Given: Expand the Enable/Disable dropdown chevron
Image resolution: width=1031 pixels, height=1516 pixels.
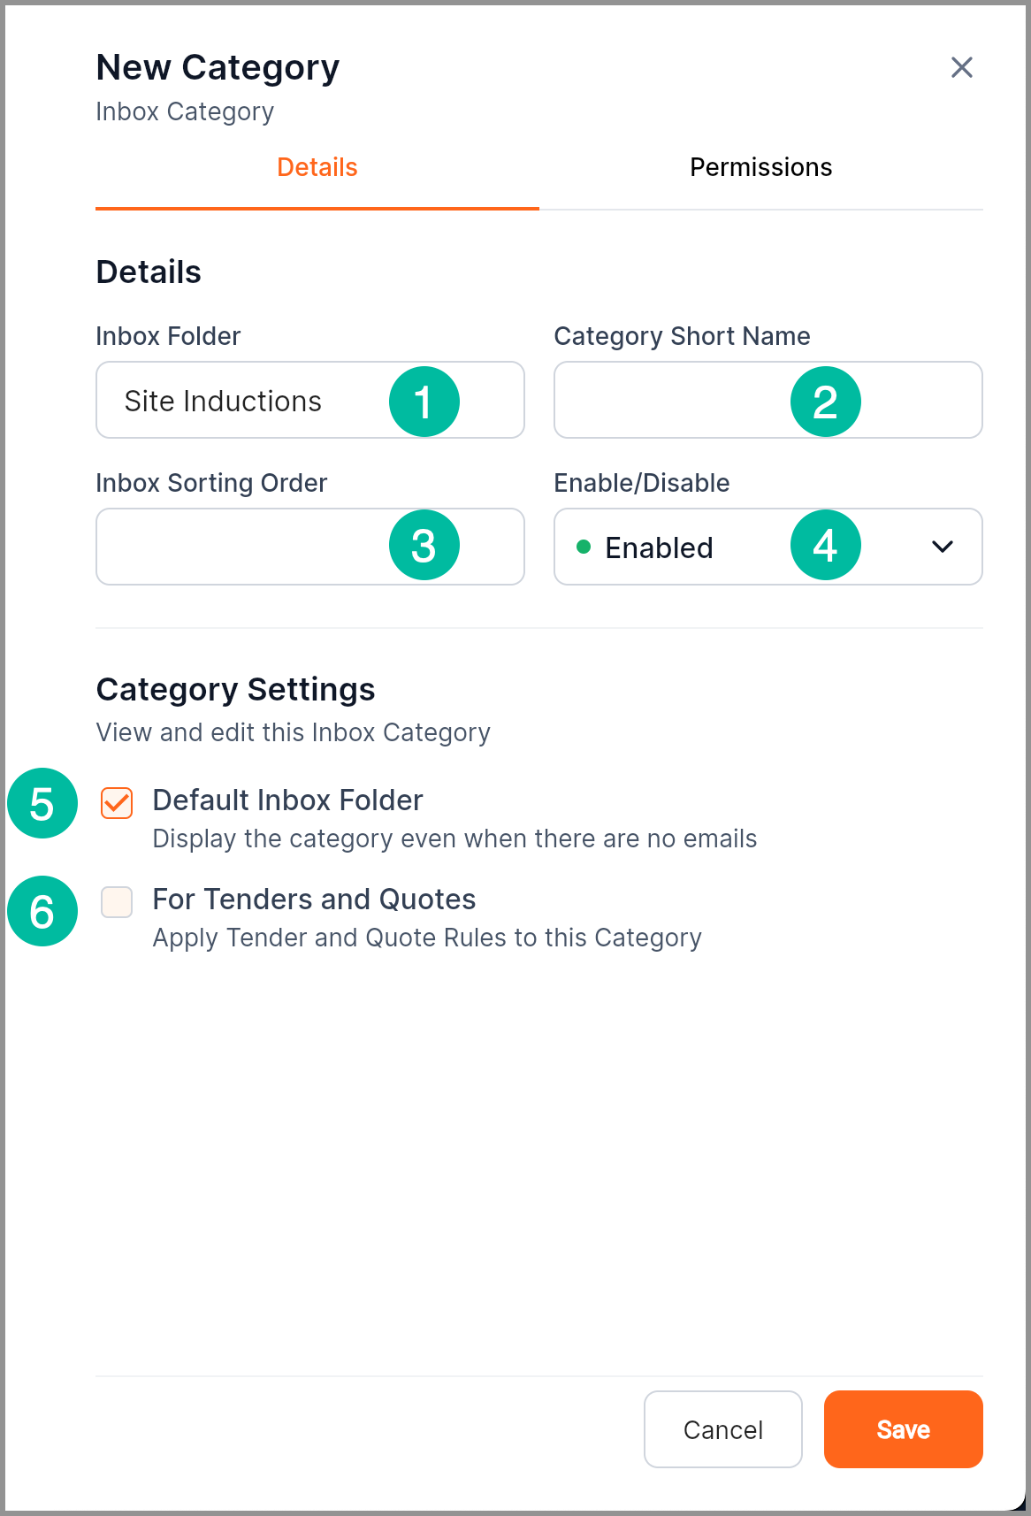Looking at the screenshot, I should [x=942, y=547].
